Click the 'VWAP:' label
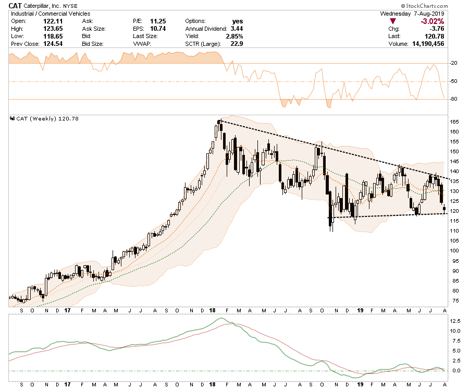This screenshot has height=389, width=469. pyautogui.click(x=142, y=44)
